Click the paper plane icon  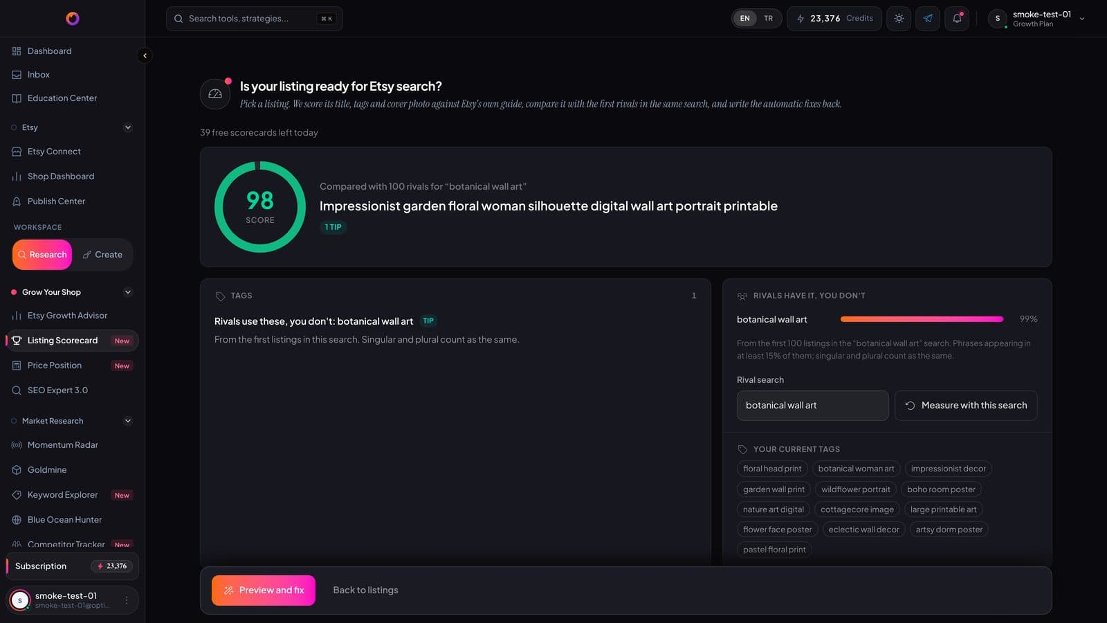click(928, 19)
